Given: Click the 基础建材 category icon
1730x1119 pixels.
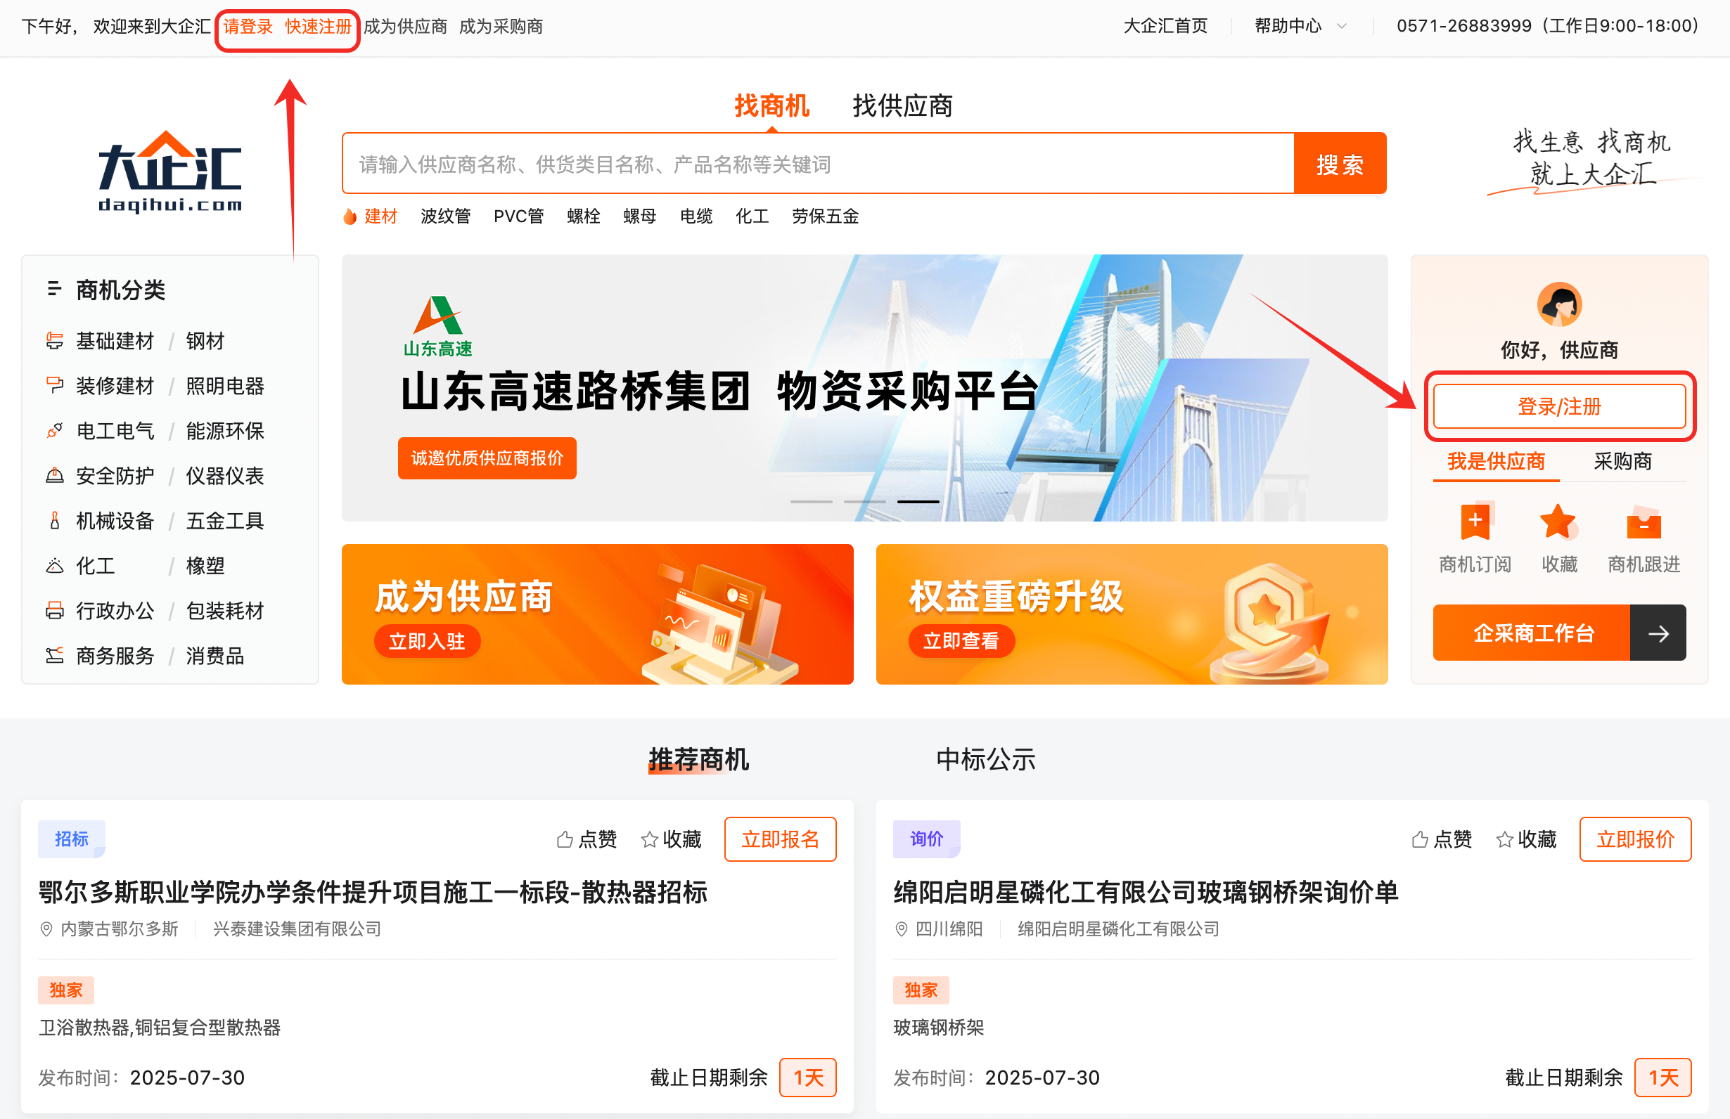Looking at the screenshot, I should (x=55, y=341).
